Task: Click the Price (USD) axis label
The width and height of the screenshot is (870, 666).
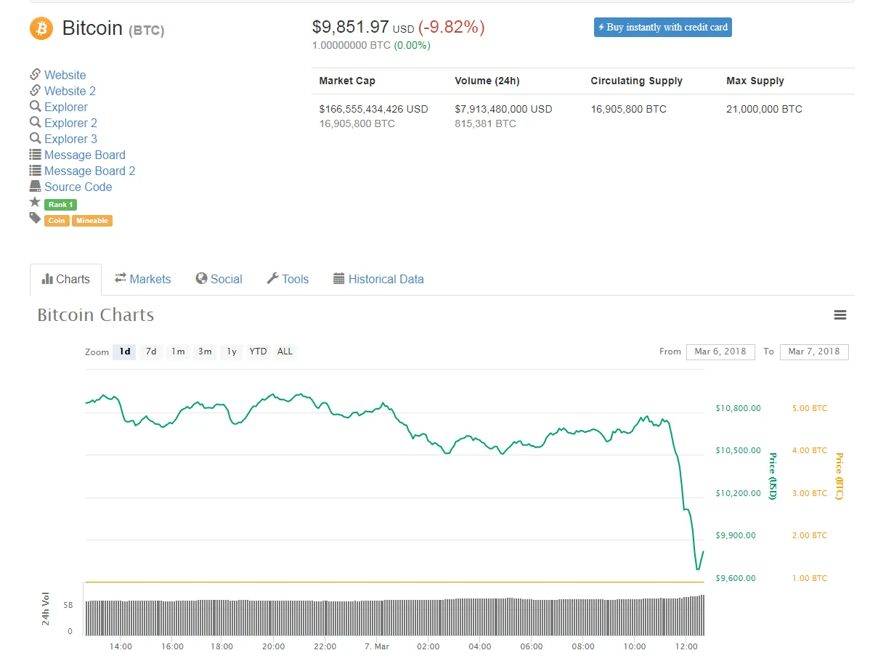Action: pos(773,476)
